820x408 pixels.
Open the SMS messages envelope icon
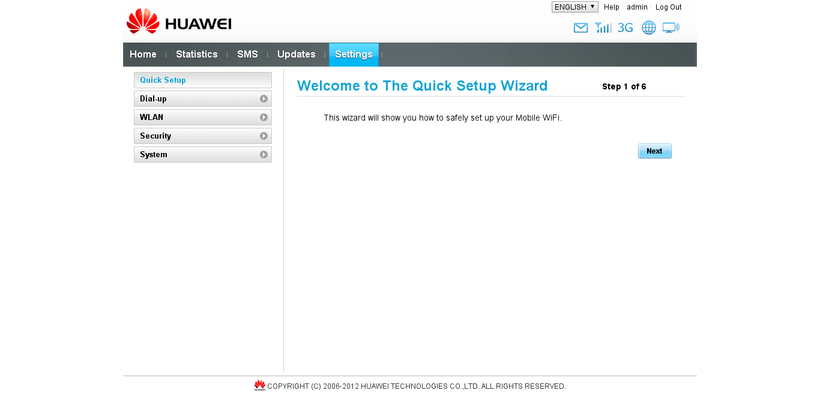coord(580,28)
